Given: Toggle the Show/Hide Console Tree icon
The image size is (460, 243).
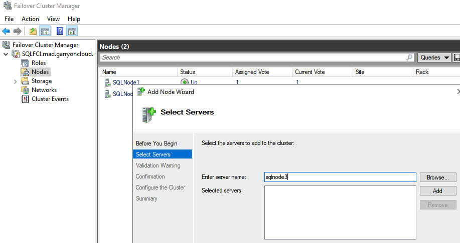Looking at the screenshot, I should tap(45, 31).
